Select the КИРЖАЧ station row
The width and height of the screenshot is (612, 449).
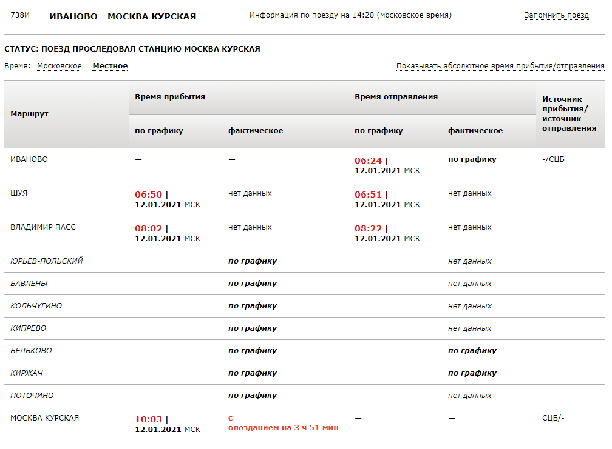tap(27, 373)
